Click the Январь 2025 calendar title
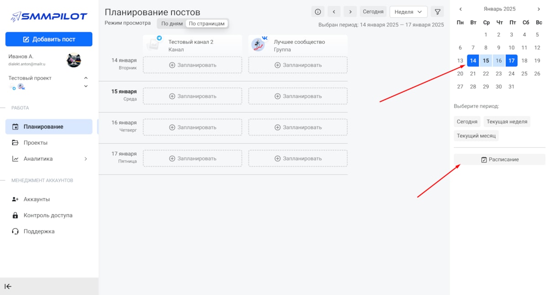 click(x=500, y=9)
